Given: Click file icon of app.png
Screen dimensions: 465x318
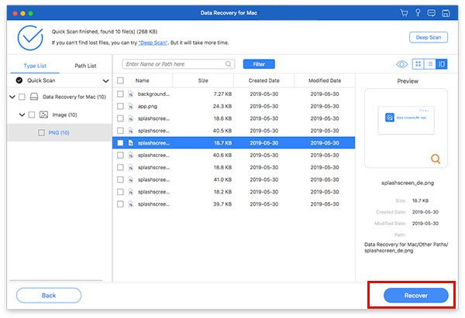Looking at the screenshot, I should (130, 106).
